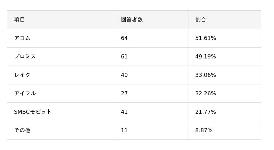
Task: Click the respondent count 64 cell
Action: click(x=124, y=38)
